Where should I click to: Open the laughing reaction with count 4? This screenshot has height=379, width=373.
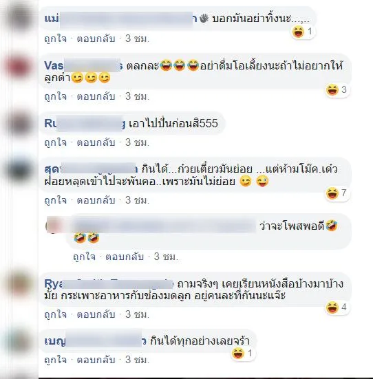pos(337,307)
